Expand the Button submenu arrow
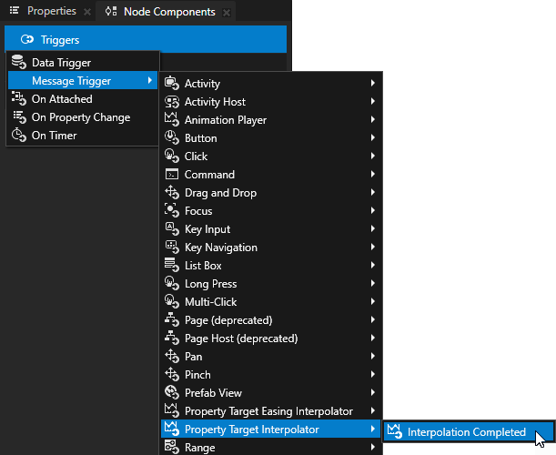The height and width of the screenshot is (455, 556). 373,138
